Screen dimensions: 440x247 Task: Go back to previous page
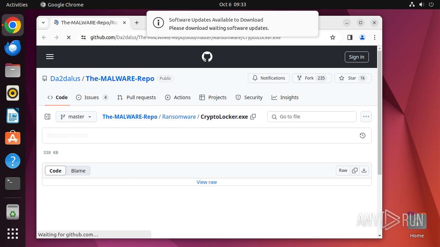point(44,37)
